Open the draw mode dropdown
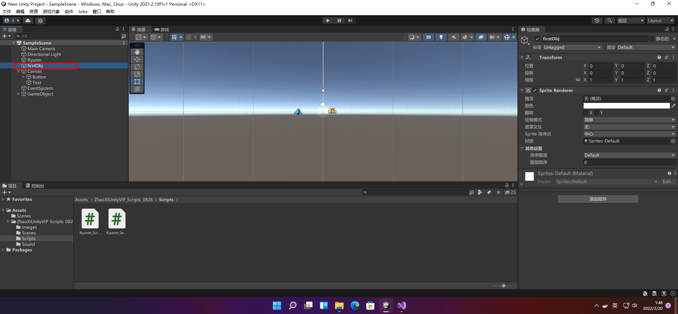 point(630,120)
